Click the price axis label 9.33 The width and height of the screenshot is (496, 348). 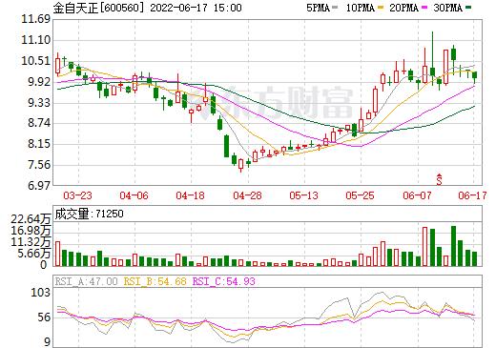coord(39,103)
